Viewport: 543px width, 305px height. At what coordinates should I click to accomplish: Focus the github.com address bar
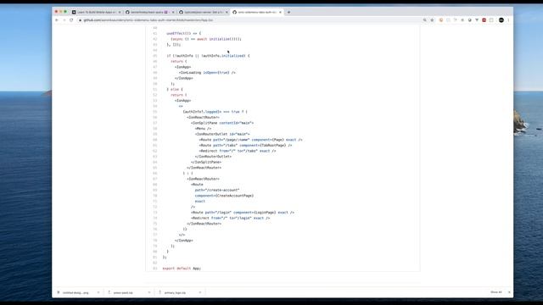pyautogui.click(x=249, y=20)
